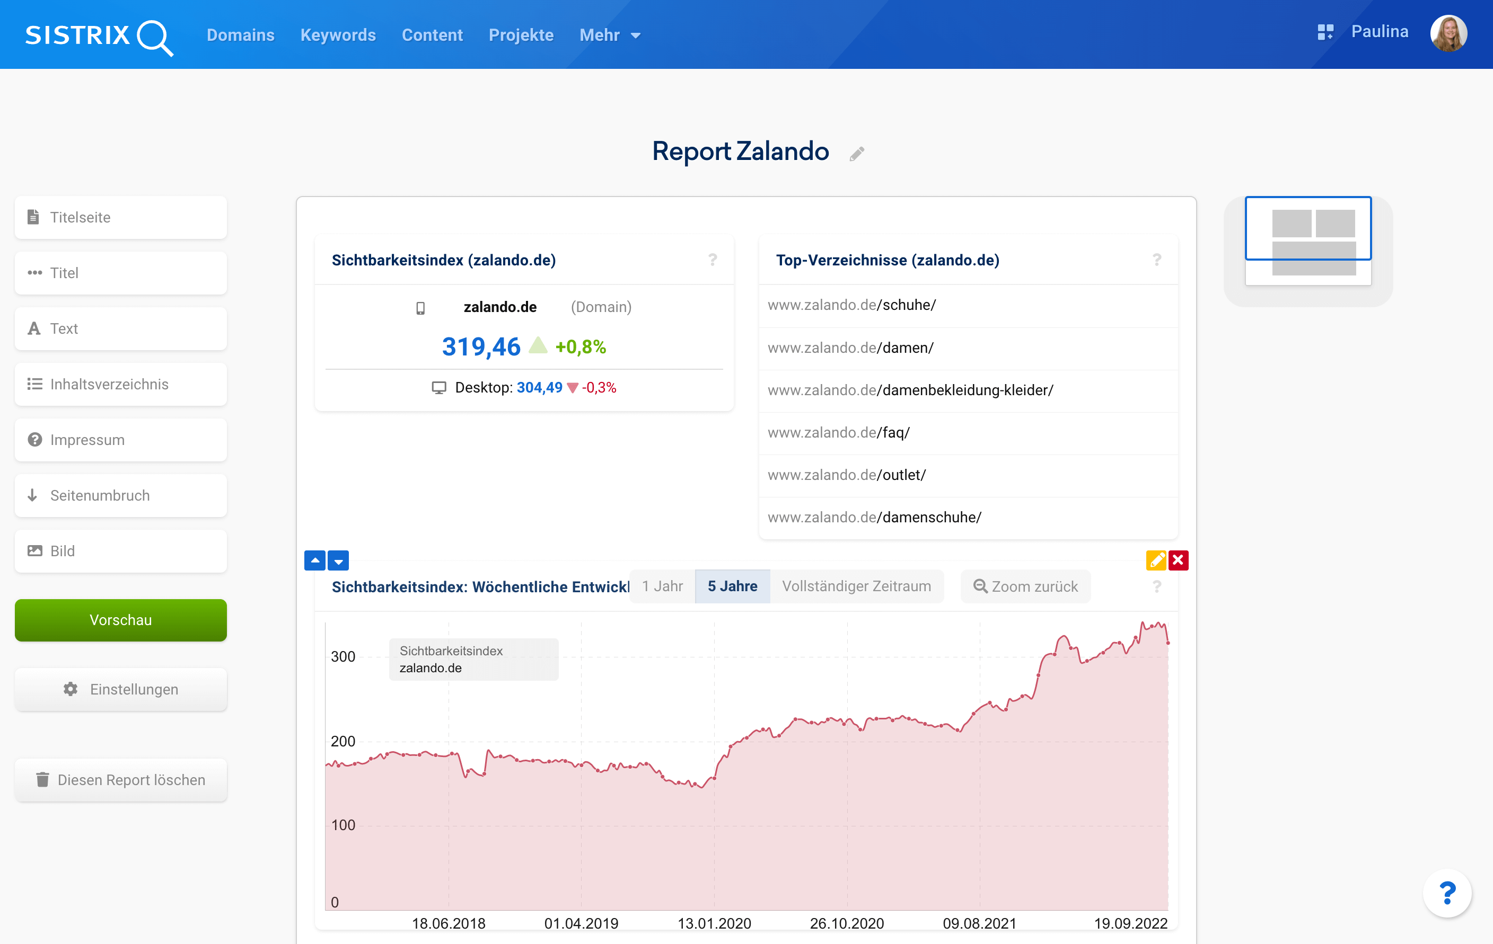Remove the chart box with red X
The height and width of the screenshot is (944, 1493).
point(1178,560)
